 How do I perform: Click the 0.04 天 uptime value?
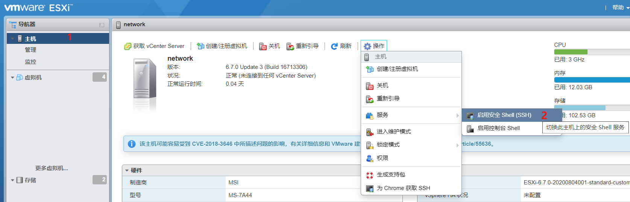[235, 84]
